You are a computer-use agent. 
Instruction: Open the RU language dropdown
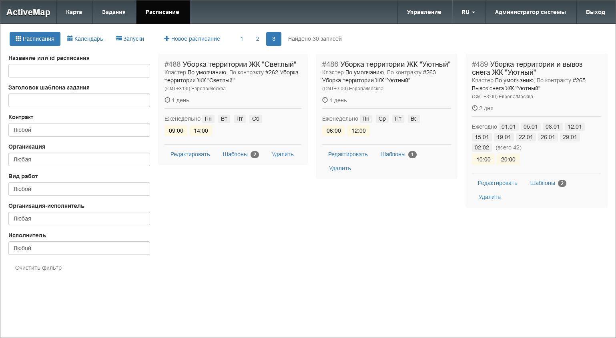pyautogui.click(x=468, y=12)
